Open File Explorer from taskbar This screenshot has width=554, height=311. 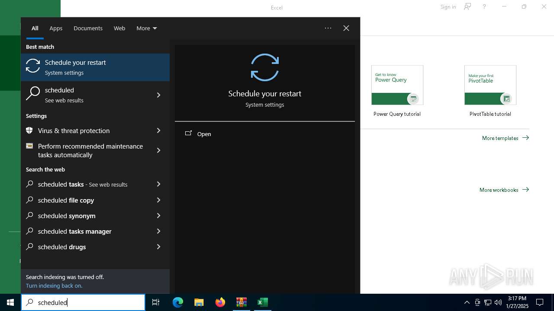(199, 302)
